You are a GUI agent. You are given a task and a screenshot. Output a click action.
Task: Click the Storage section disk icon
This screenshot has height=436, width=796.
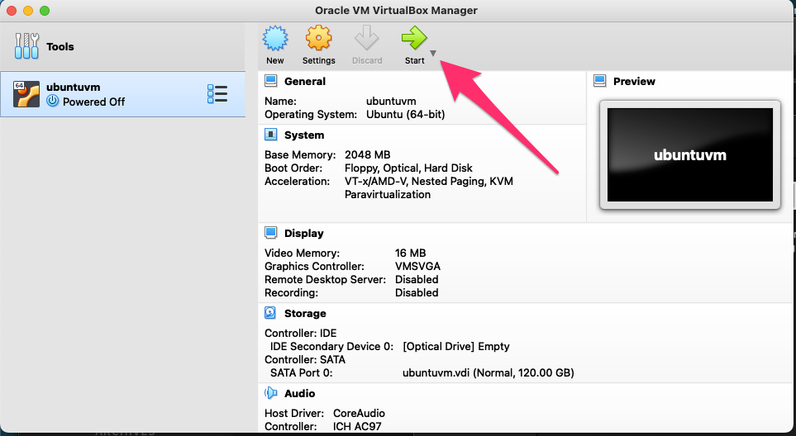(x=270, y=314)
